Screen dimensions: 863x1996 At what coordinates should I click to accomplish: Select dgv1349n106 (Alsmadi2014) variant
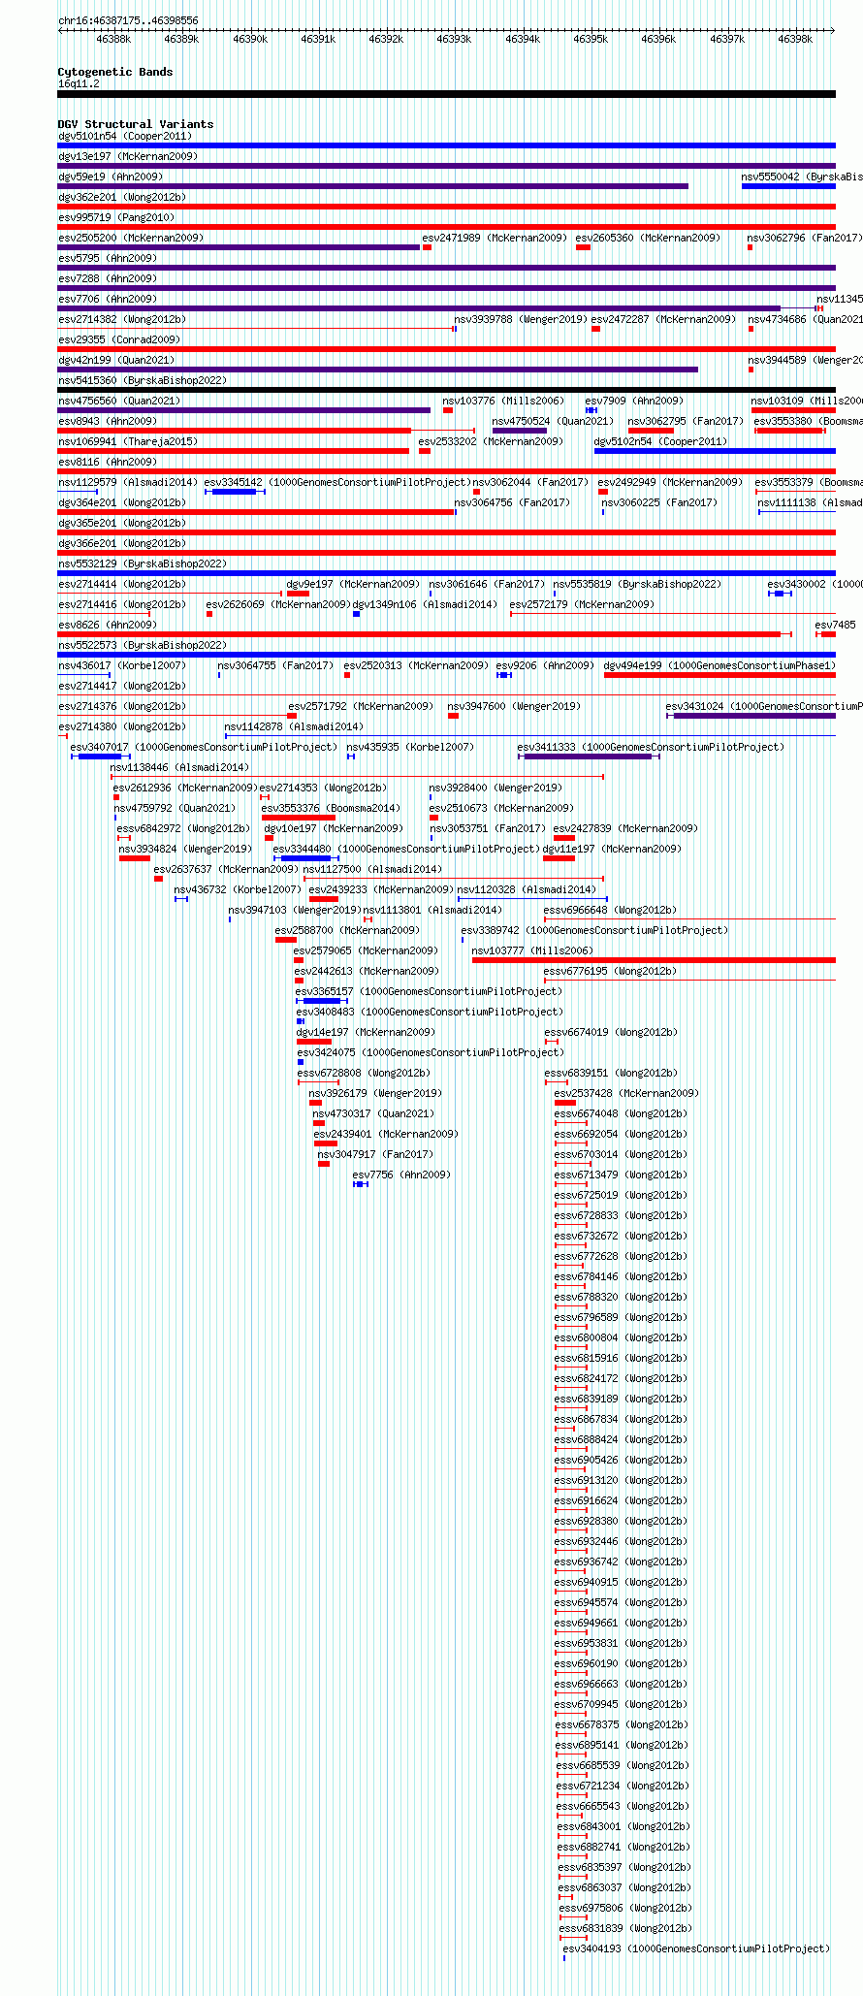425,605
